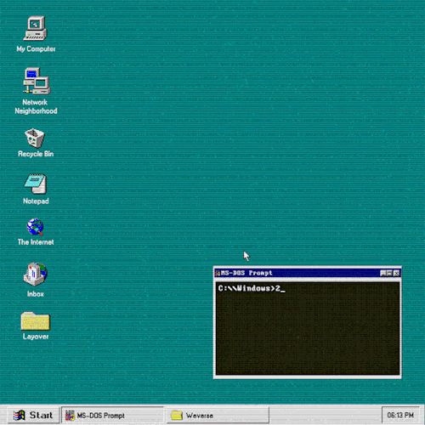
Task: Click the Windows logo on Start button
Action: (x=19, y=416)
